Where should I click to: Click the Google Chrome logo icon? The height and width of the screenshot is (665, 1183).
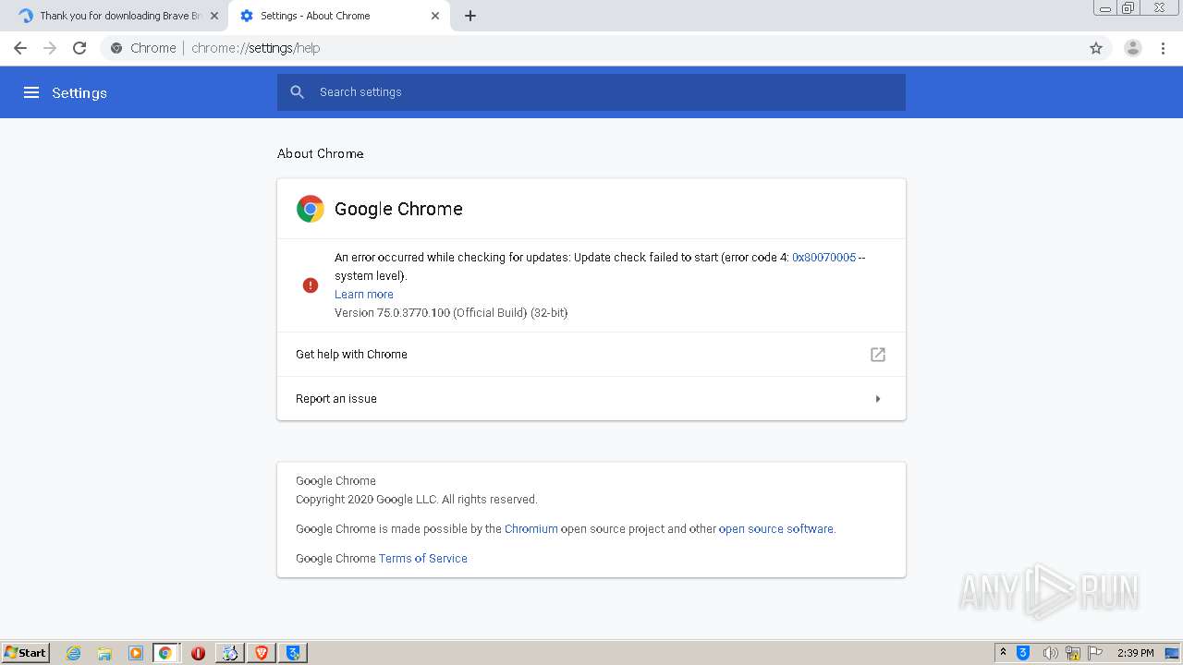(311, 209)
